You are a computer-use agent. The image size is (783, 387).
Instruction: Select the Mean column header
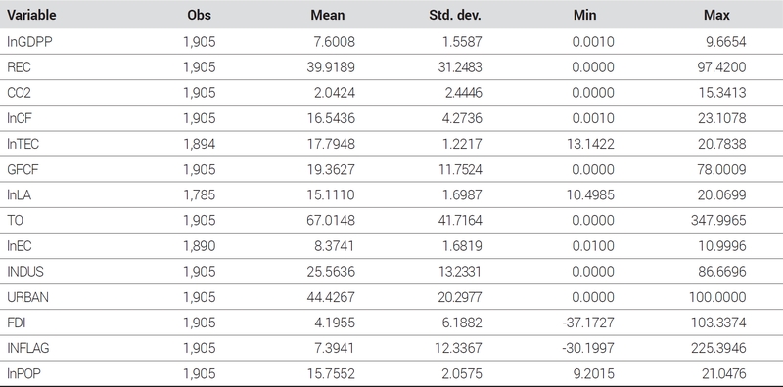[x=328, y=15]
